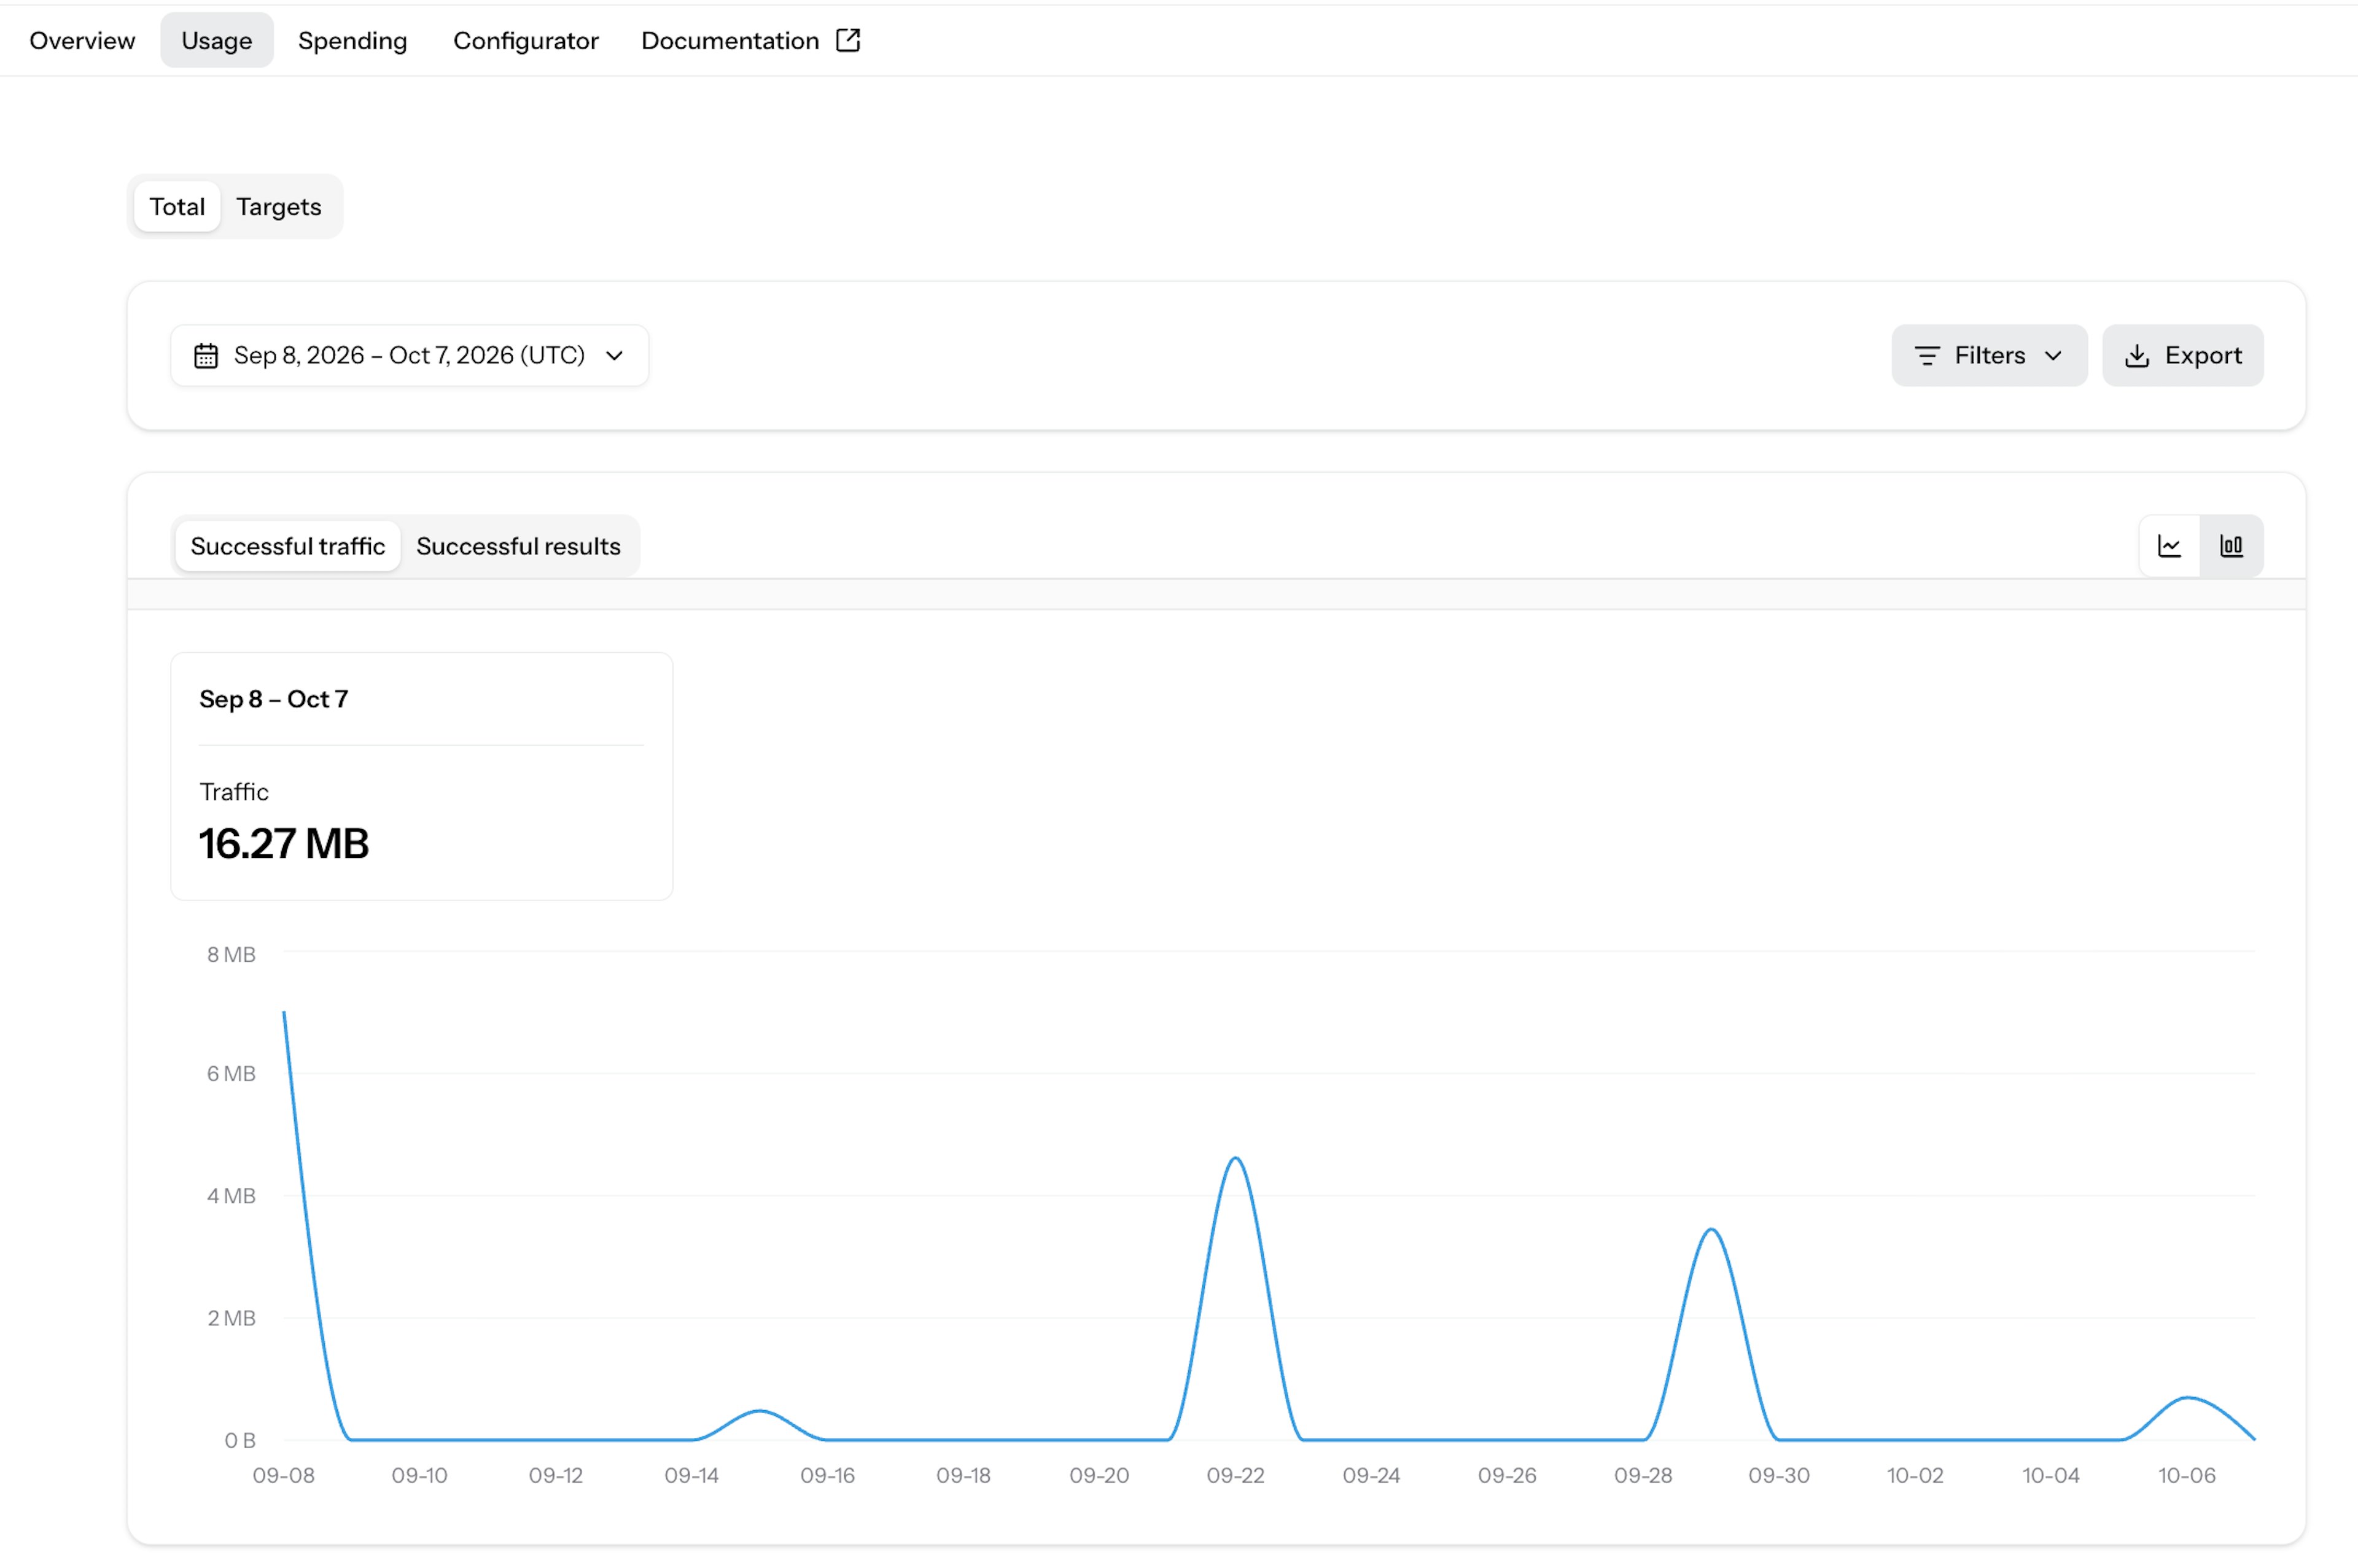This screenshot has width=2358, height=1568.
Task: Click the 09-08 x-axis label
Action: tap(284, 1475)
